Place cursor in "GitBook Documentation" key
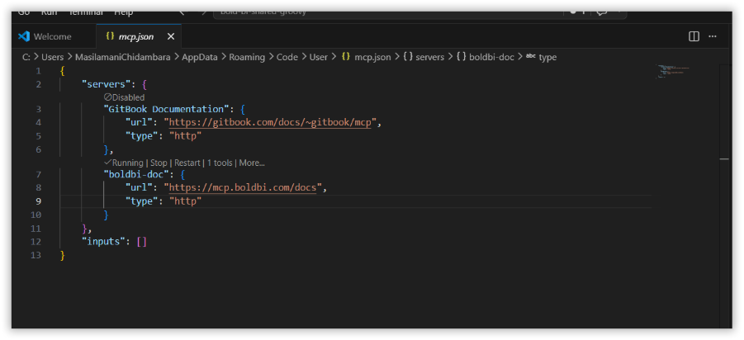Screen dimensions: 744x340 [x=166, y=109]
